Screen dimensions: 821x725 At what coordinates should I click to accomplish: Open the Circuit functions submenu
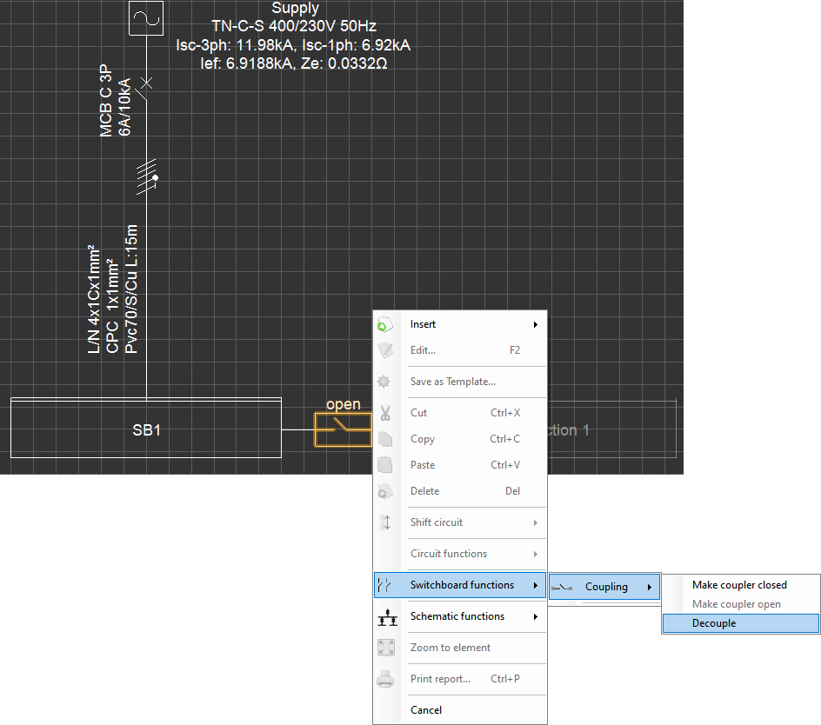pos(460,554)
